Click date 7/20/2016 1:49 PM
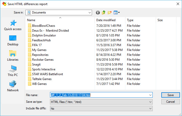 pos(109,26)
